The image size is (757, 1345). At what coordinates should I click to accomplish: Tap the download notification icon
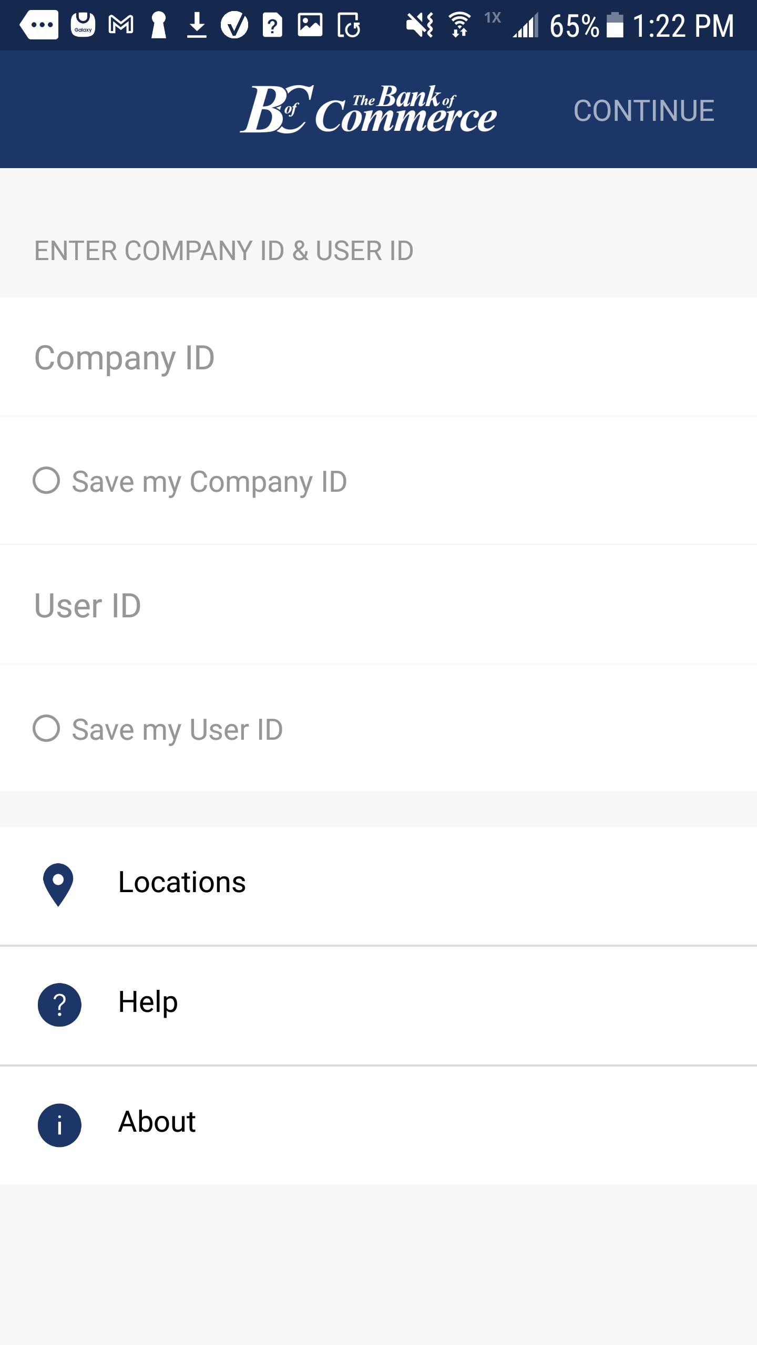[197, 25]
